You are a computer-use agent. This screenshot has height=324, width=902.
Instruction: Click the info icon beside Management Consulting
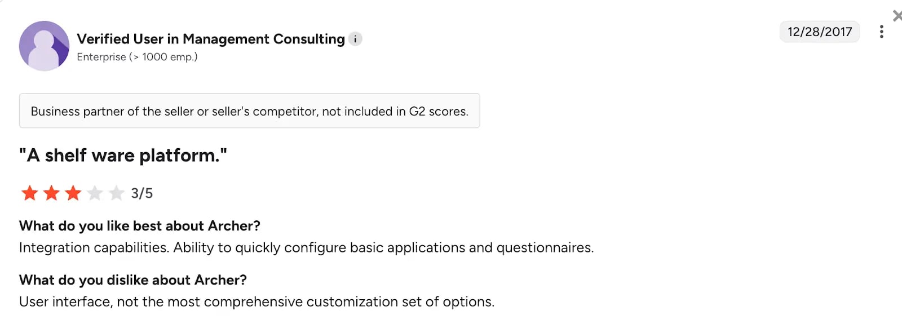(x=355, y=39)
